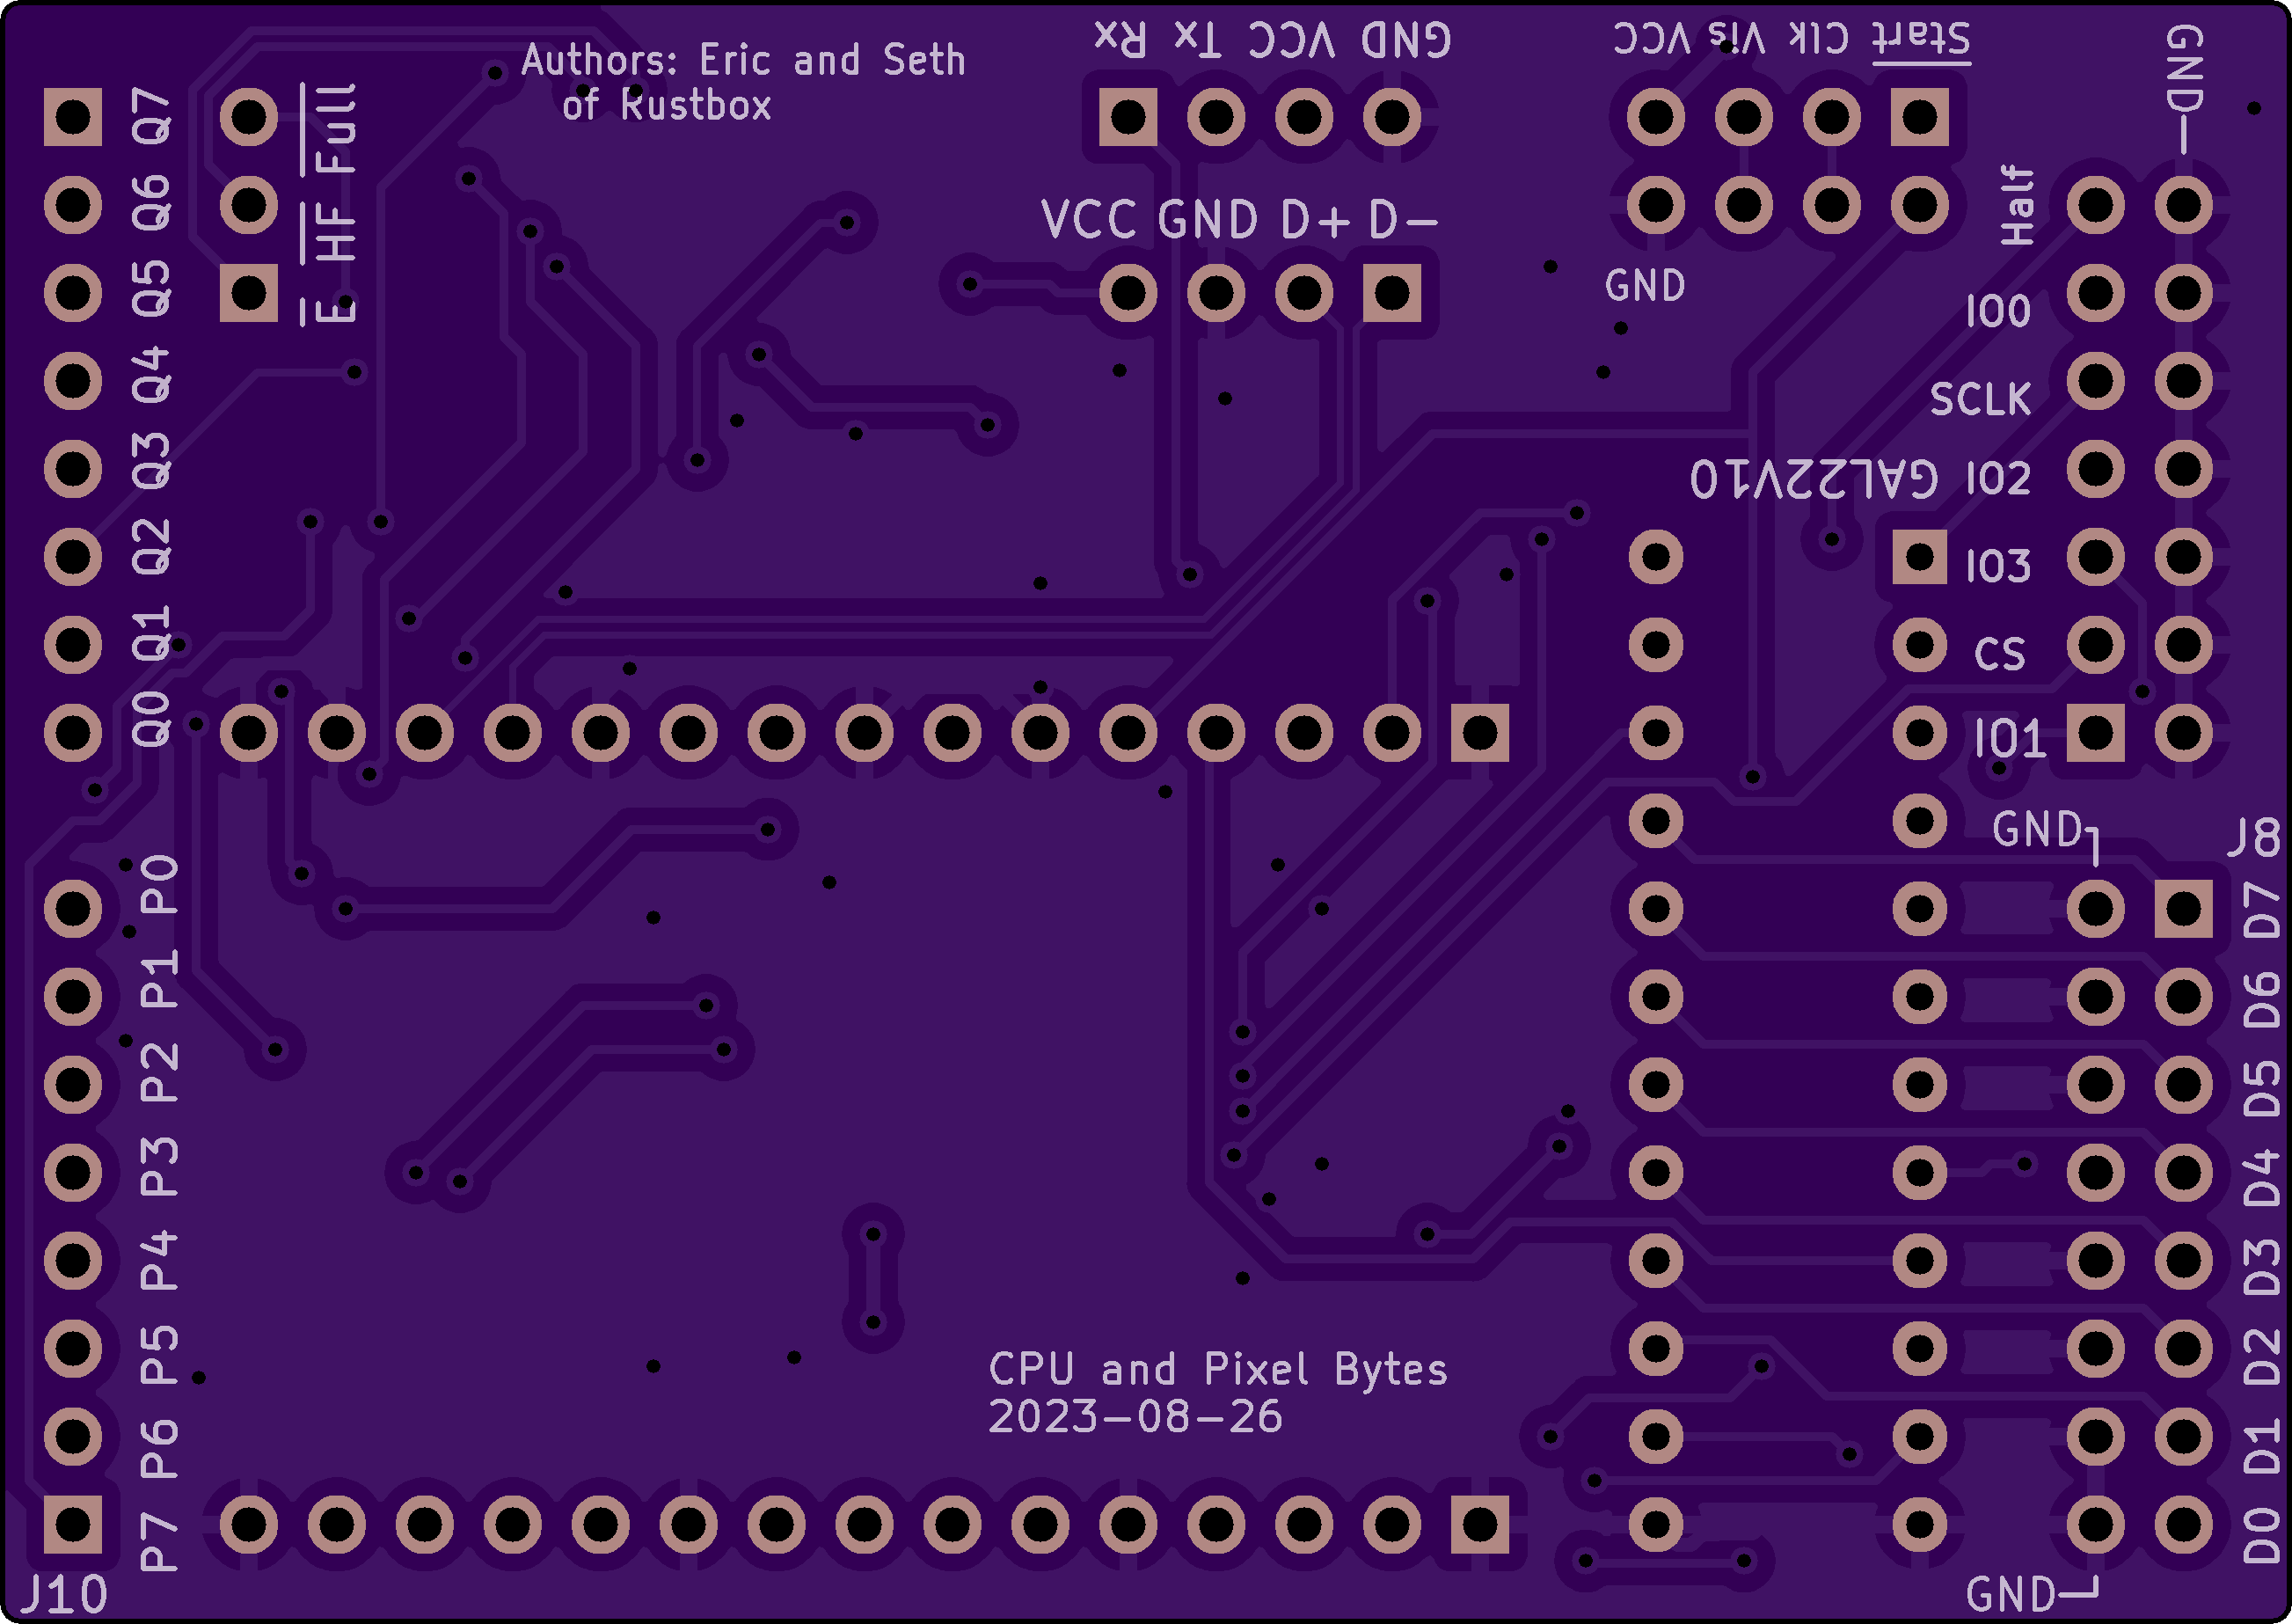Click the 'D4' pin label
Viewport: 2292px width, 1624px height.
(2262, 1178)
